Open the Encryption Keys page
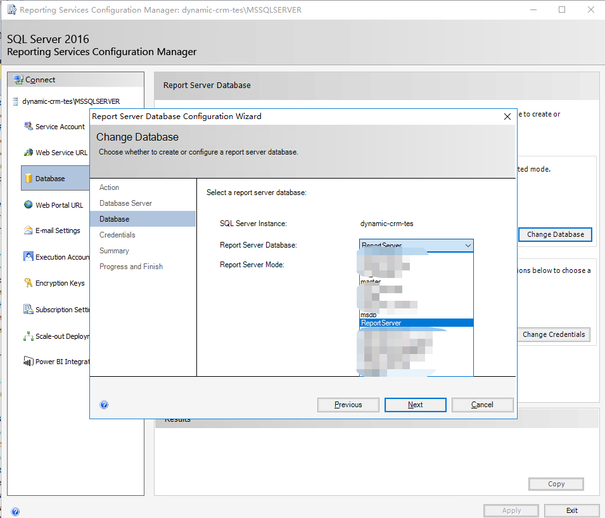This screenshot has height=518, width=605. click(x=60, y=283)
